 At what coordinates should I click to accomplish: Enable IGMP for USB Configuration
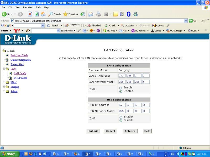[121, 117]
